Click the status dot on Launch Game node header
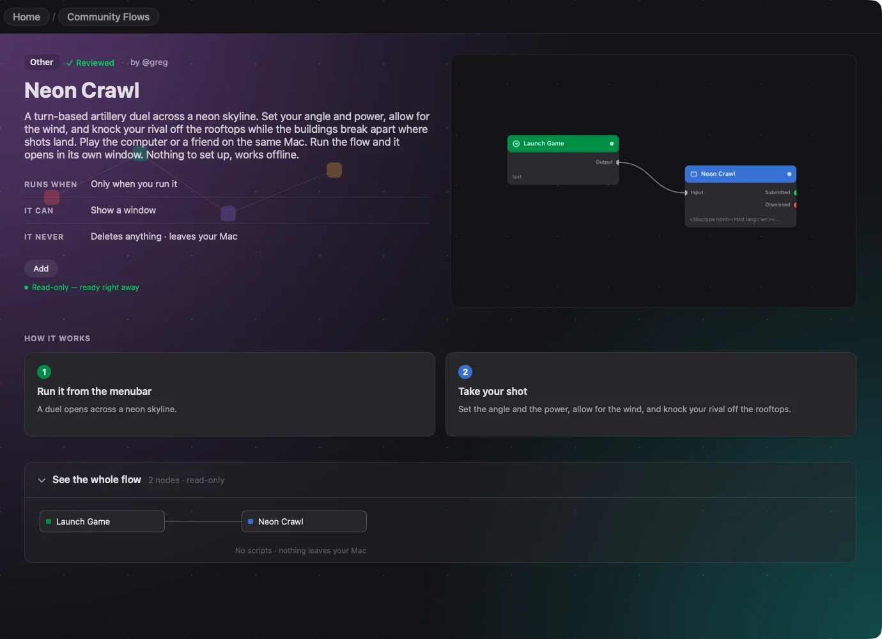The height and width of the screenshot is (639, 882). (x=612, y=144)
